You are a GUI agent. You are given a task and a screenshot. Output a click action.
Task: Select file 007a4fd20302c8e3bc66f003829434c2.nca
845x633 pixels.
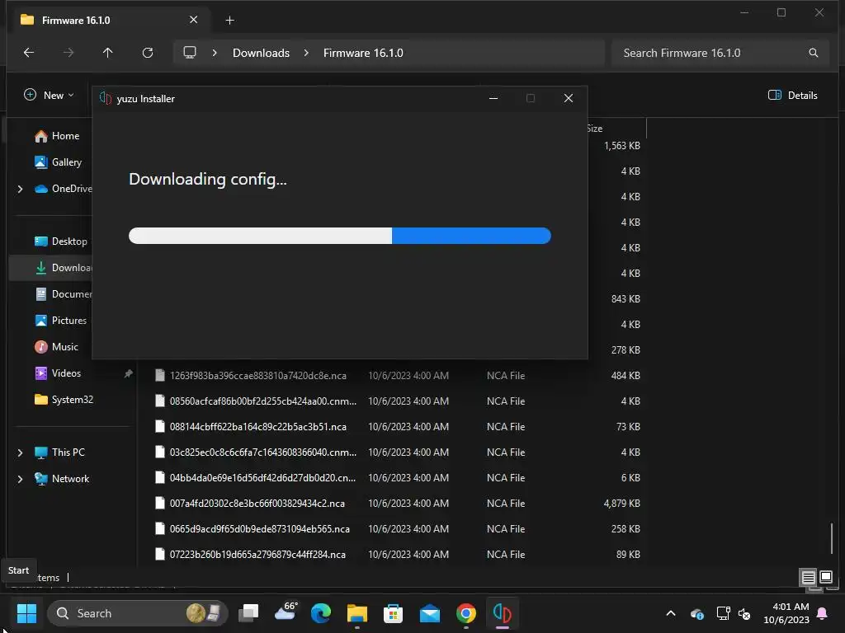257,504
